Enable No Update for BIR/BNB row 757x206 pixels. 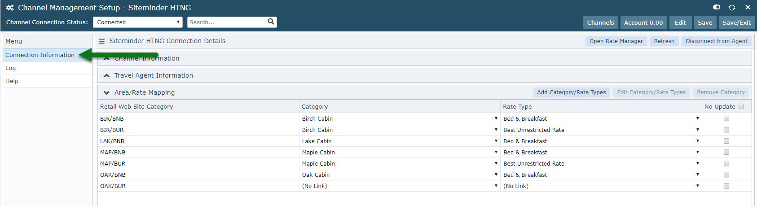pyautogui.click(x=726, y=118)
